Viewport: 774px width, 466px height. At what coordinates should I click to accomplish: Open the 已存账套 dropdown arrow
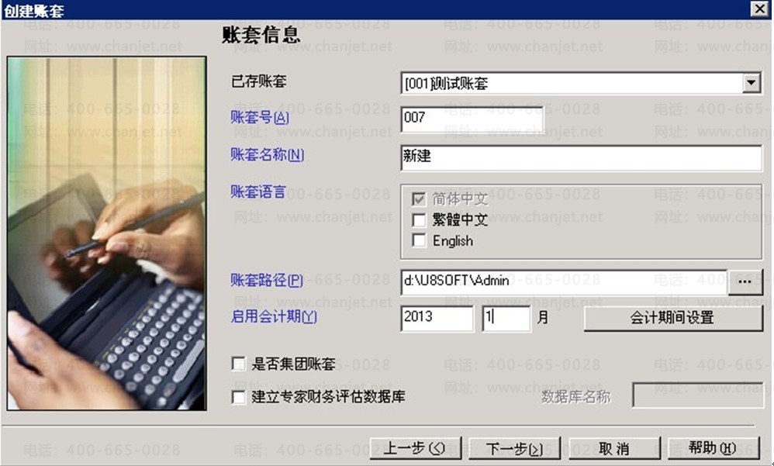click(751, 83)
